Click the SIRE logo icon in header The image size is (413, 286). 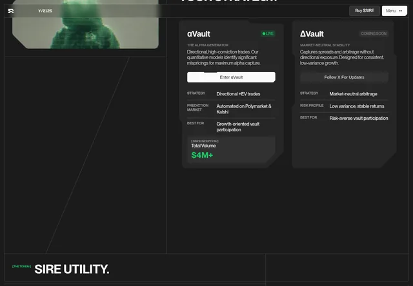(x=11, y=11)
